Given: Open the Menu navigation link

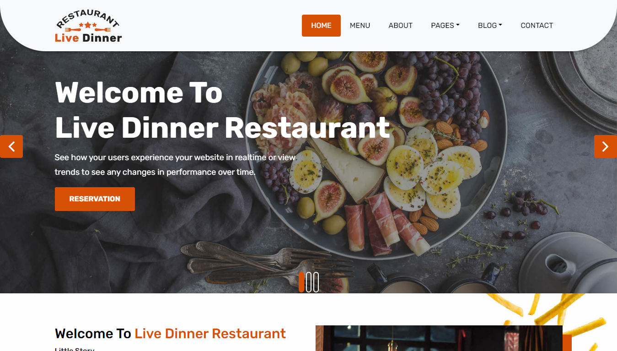Looking at the screenshot, I should (360, 26).
